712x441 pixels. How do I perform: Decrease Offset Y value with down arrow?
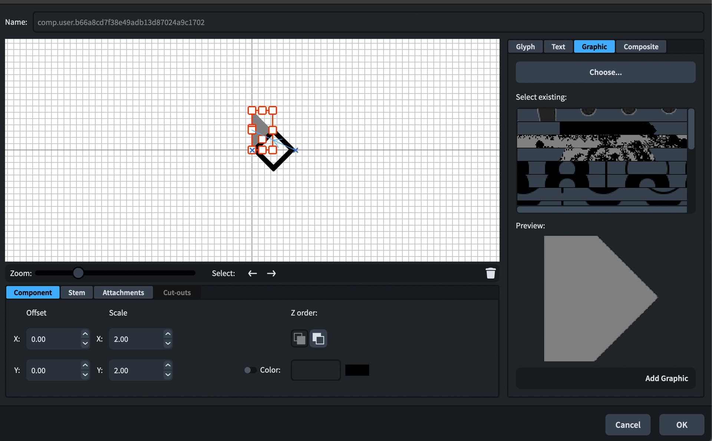point(85,375)
